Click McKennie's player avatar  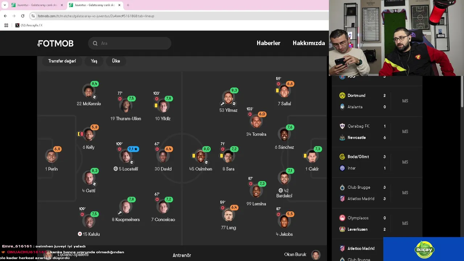[x=89, y=91]
